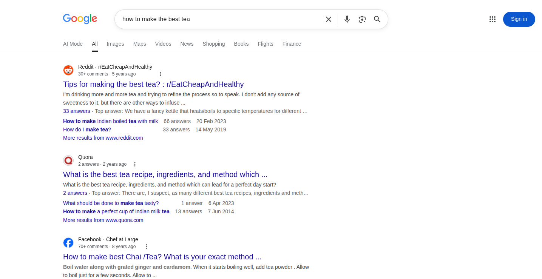Open the Reddit favicon for the first result
Image resolution: width=542 pixels, height=279 pixels.
[68, 70]
